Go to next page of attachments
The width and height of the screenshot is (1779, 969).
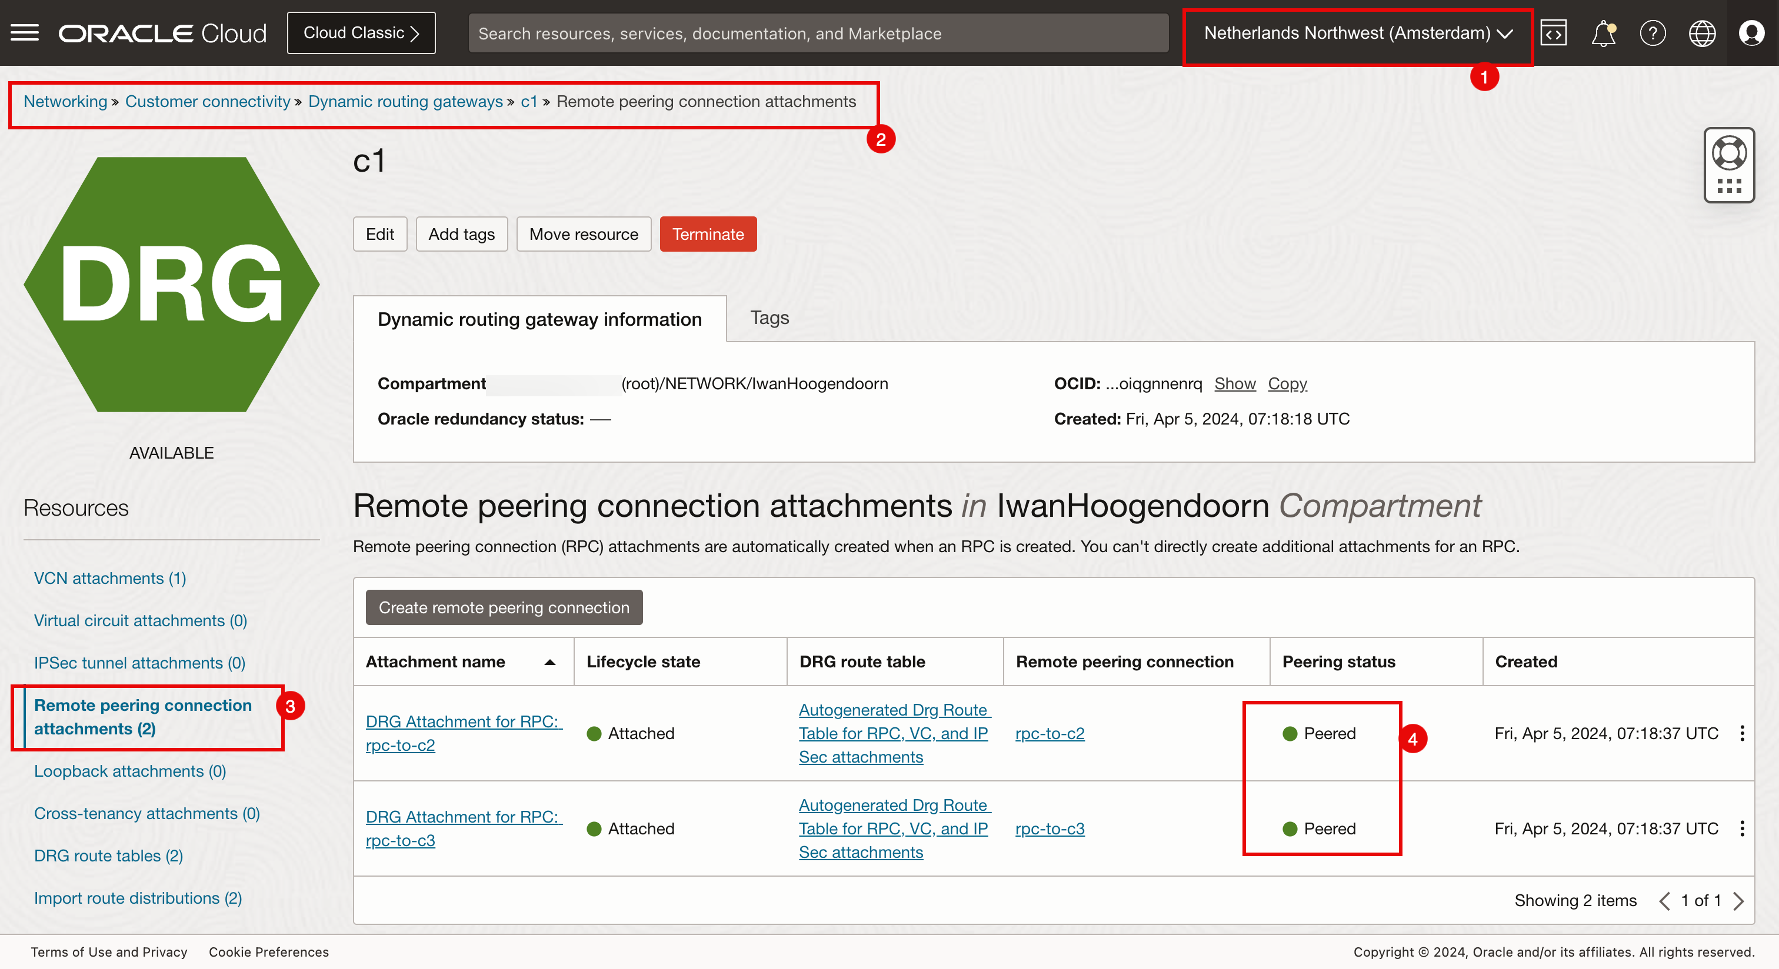pyautogui.click(x=1739, y=901)
